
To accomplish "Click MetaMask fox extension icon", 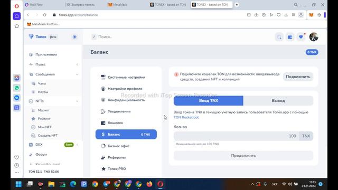I will click(x=311, y=15).
